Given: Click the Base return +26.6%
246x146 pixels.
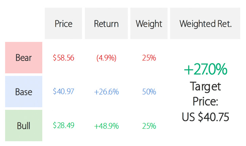Looking at the screenshot, I should (106, 92).
